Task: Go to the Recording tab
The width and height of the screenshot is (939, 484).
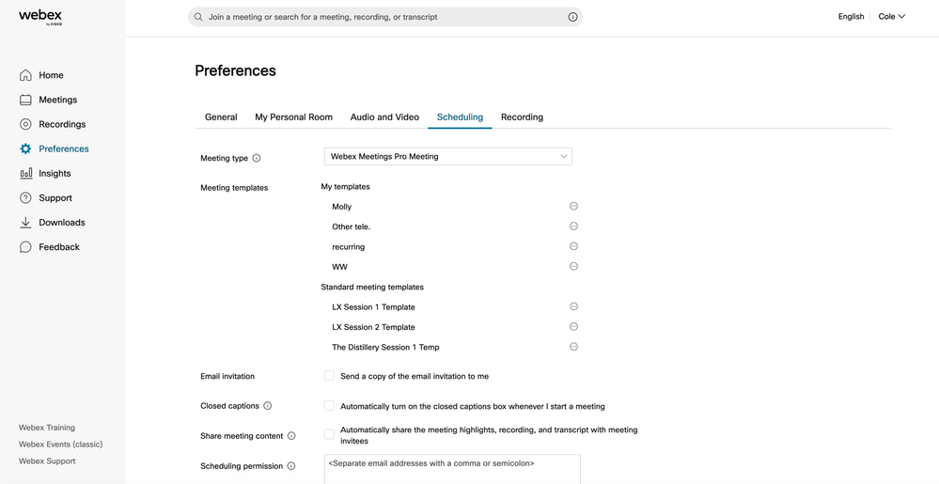Action: [523, 117]
